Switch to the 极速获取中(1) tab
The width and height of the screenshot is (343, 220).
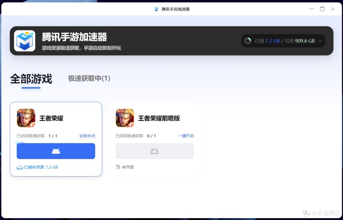[x=89, y=78]
